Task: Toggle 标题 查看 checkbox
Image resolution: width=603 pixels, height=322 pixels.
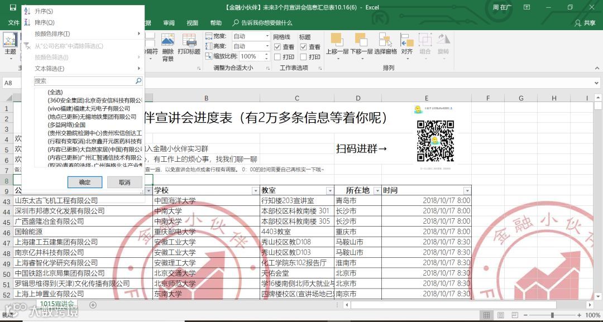Action: 303,47
